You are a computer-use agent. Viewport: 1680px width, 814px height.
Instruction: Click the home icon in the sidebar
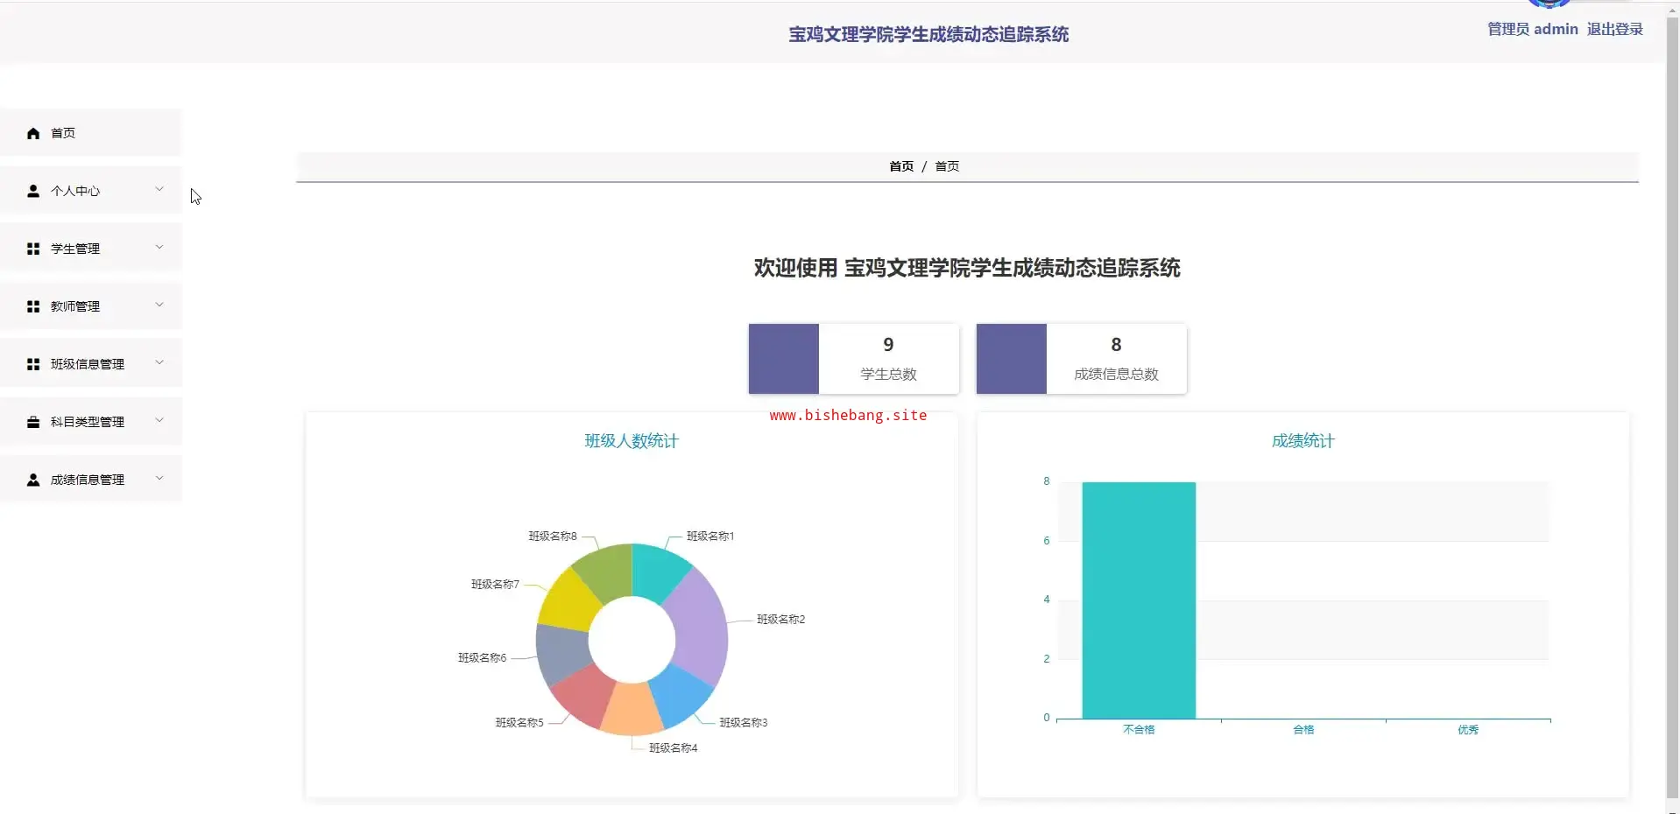pyautogui.click(x=33, y=133)
